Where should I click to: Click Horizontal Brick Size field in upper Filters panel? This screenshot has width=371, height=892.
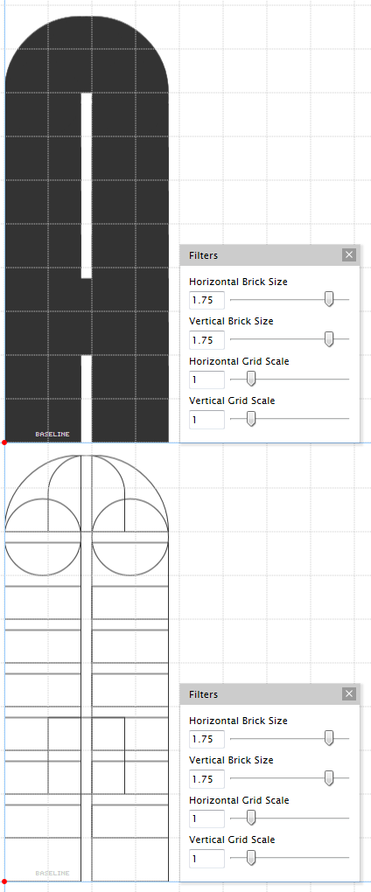click(x=206, y=300)
